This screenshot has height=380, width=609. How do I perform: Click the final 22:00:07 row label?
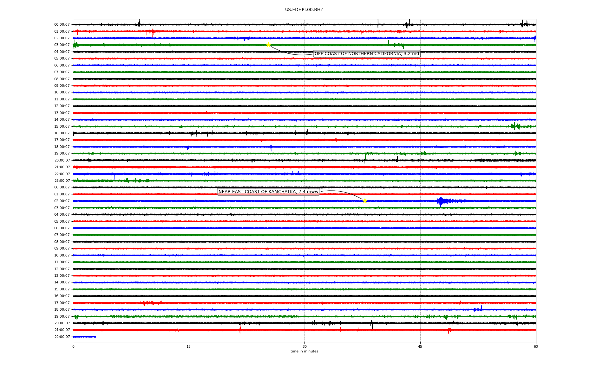(62, 337)
